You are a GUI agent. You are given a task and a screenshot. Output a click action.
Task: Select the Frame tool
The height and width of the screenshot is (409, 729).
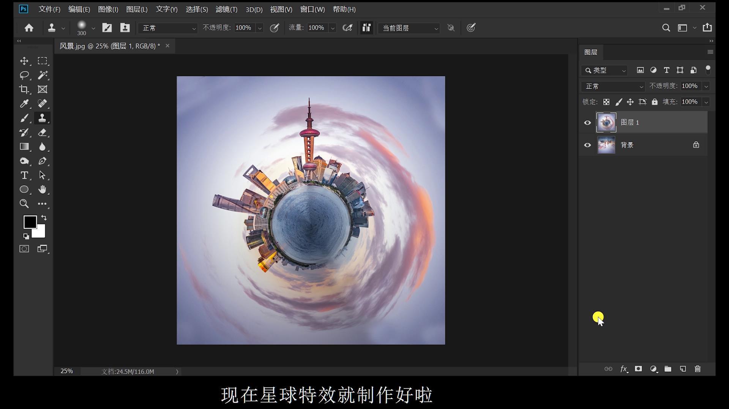[42, 89]
